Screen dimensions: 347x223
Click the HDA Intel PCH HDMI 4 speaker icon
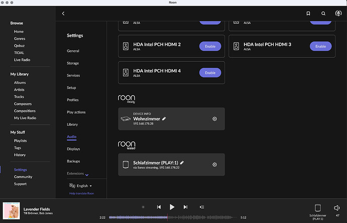pyautogui.click(x=126, y=72)
